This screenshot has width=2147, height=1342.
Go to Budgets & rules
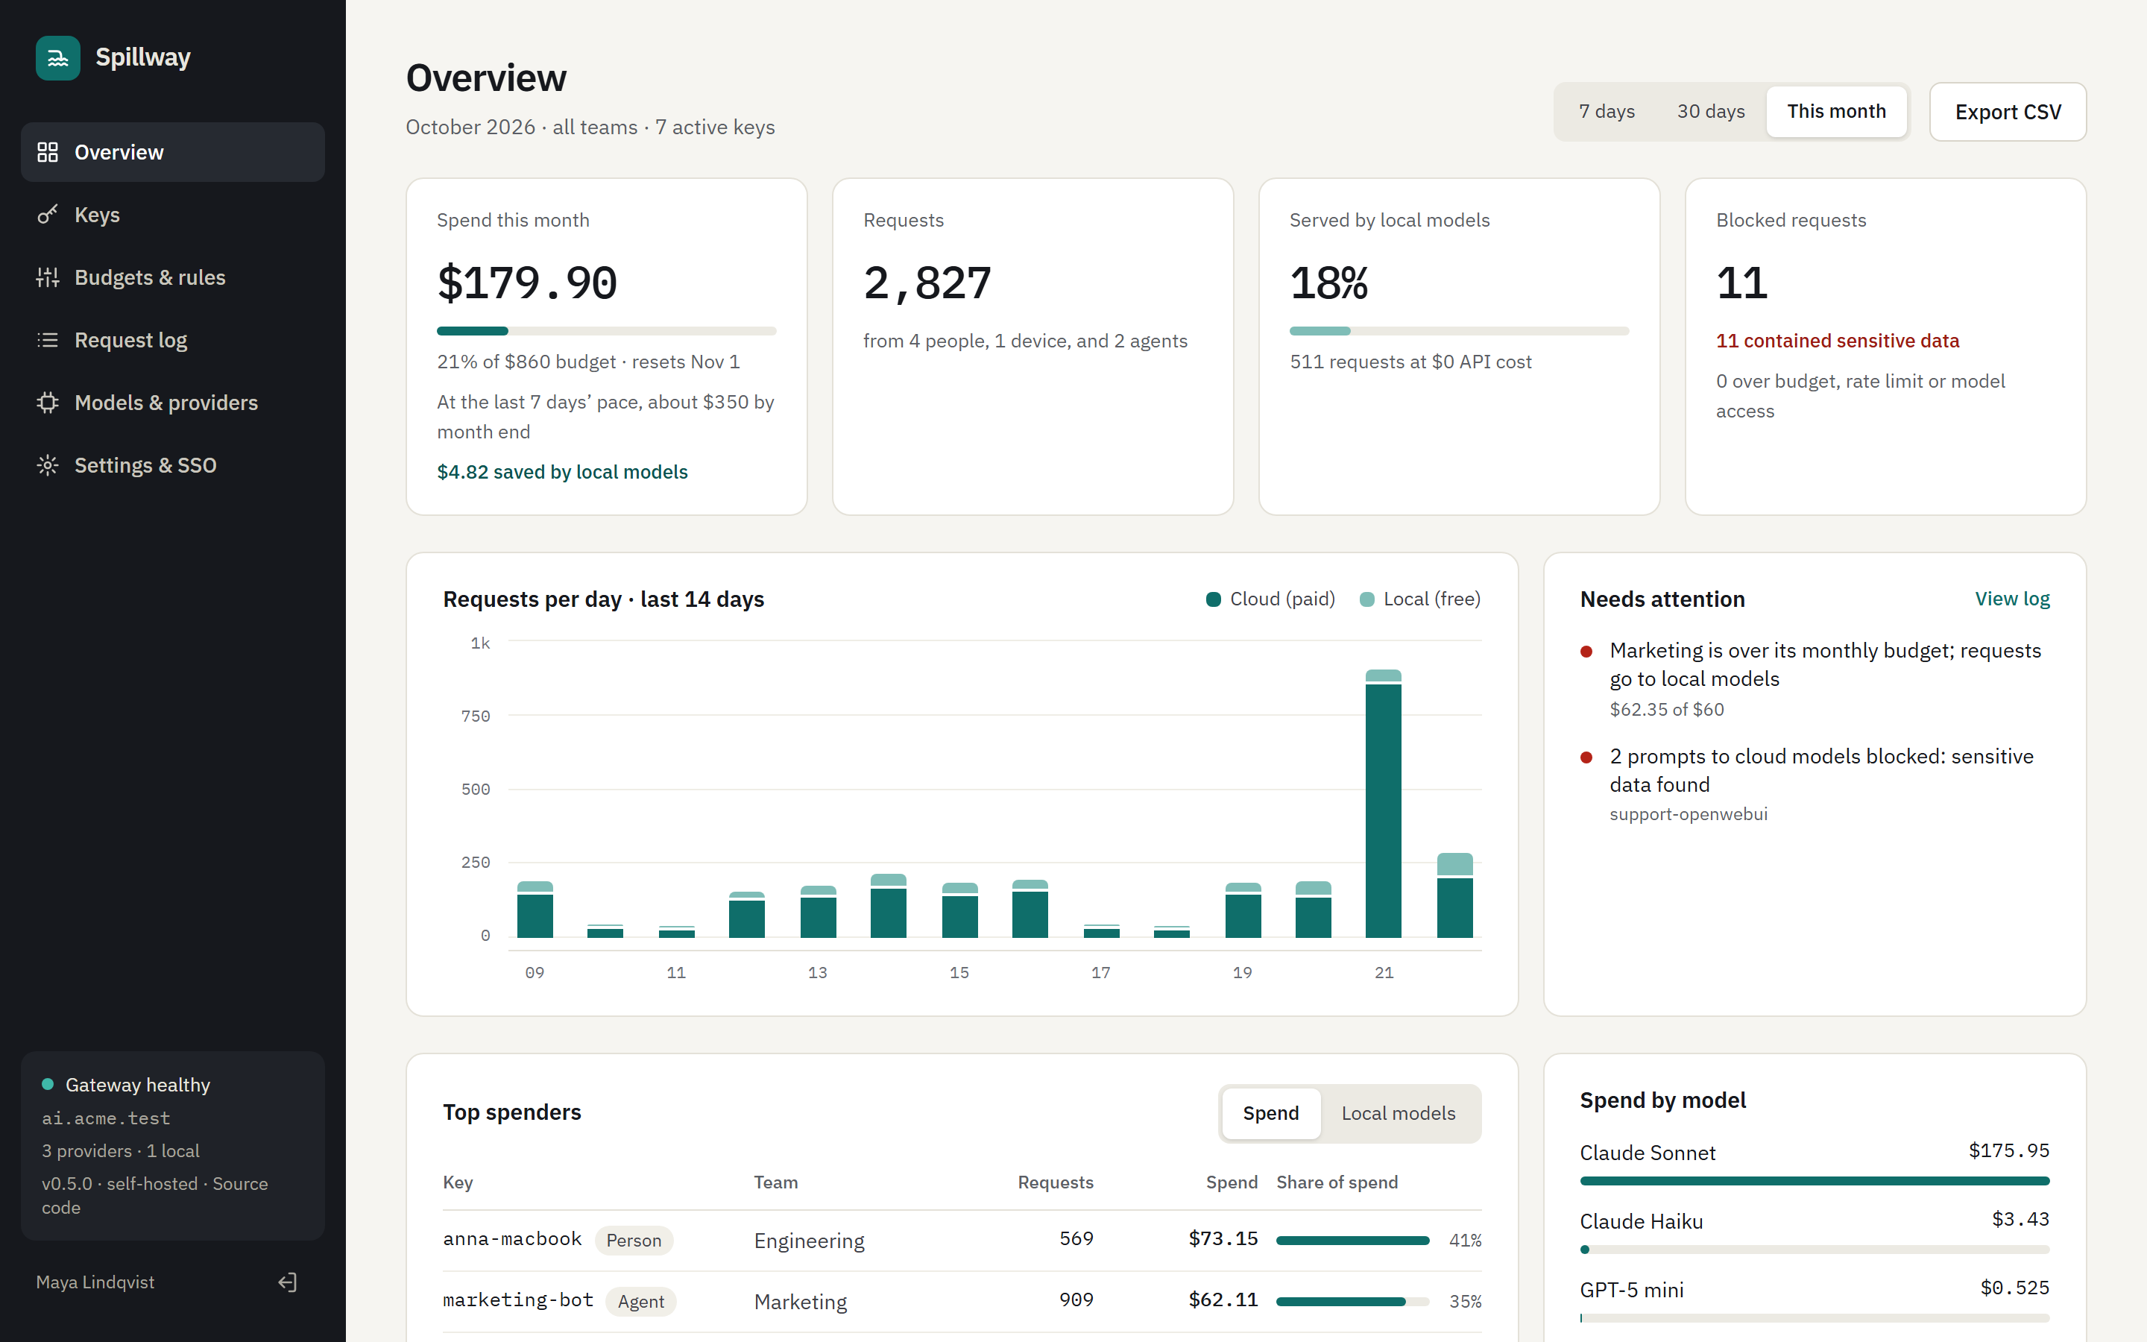pos(173,278)
